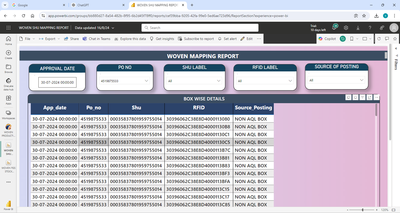This screenshot has width=400, height=213.
Task: Add report to favorites with star
Action: 395,39
